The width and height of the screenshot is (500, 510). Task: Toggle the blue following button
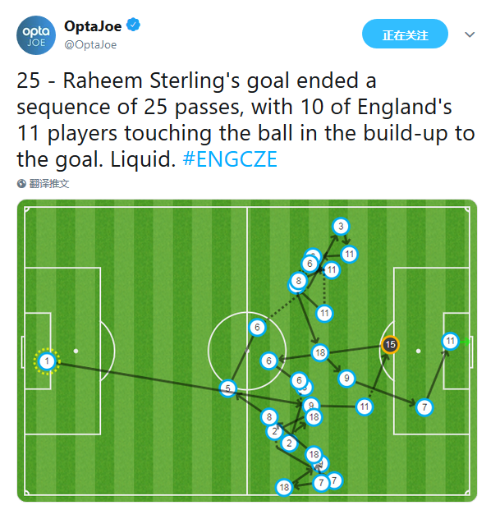[x=405, y=34]
